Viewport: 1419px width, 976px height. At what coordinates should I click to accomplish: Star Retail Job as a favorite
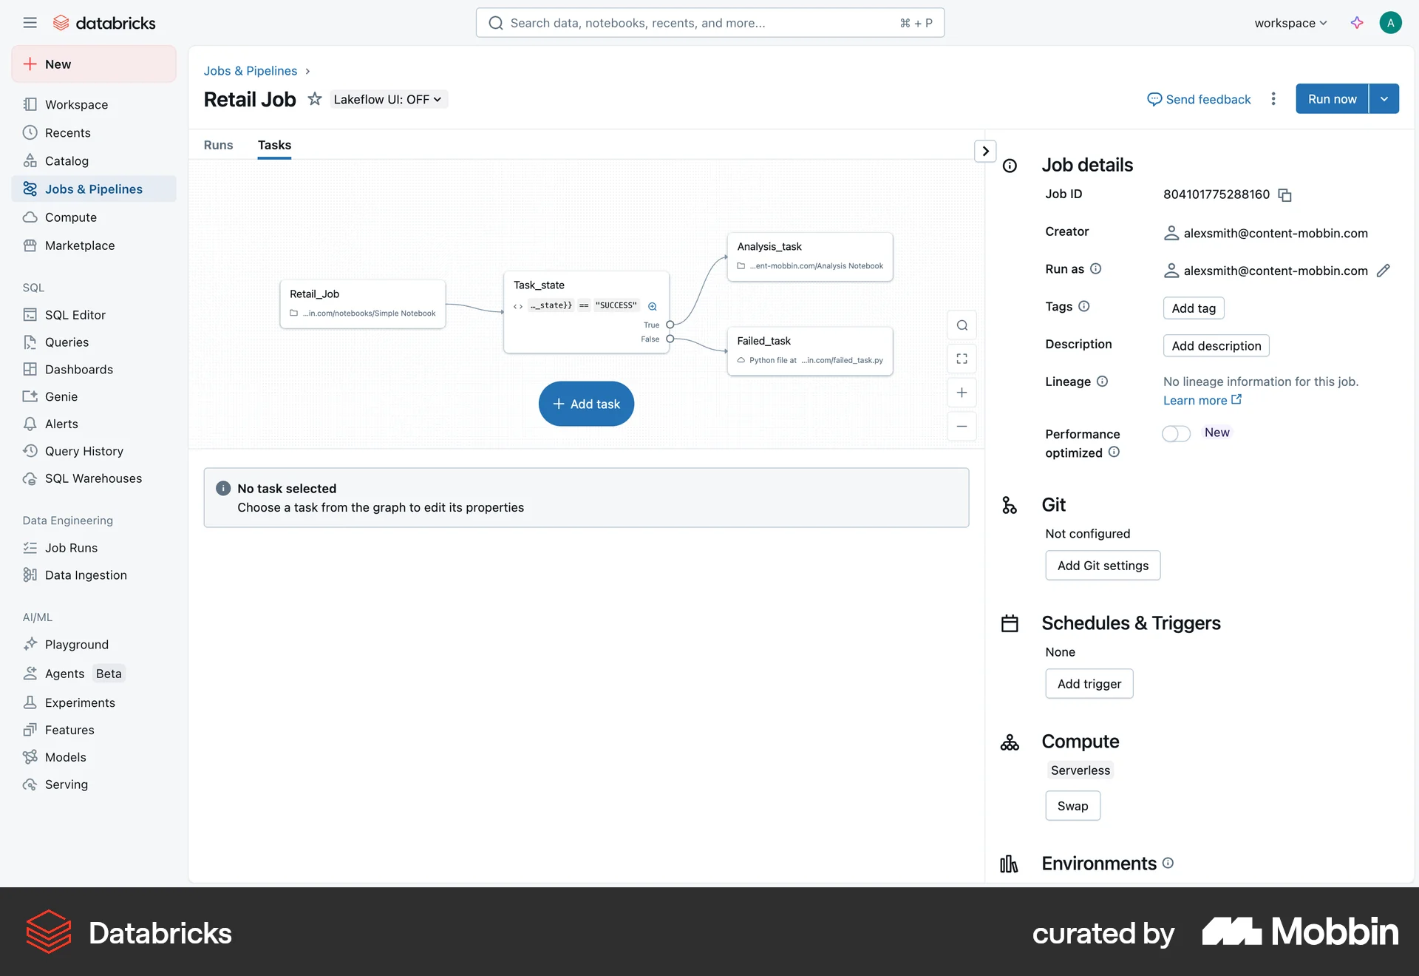coord(314,98)
